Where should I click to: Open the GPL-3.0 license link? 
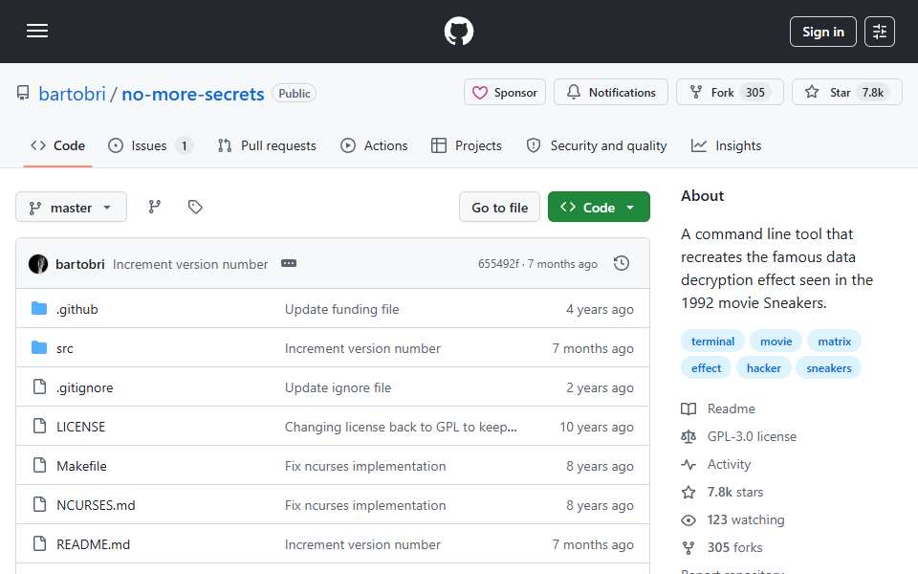pyautogui.click(x=739, y=437)
